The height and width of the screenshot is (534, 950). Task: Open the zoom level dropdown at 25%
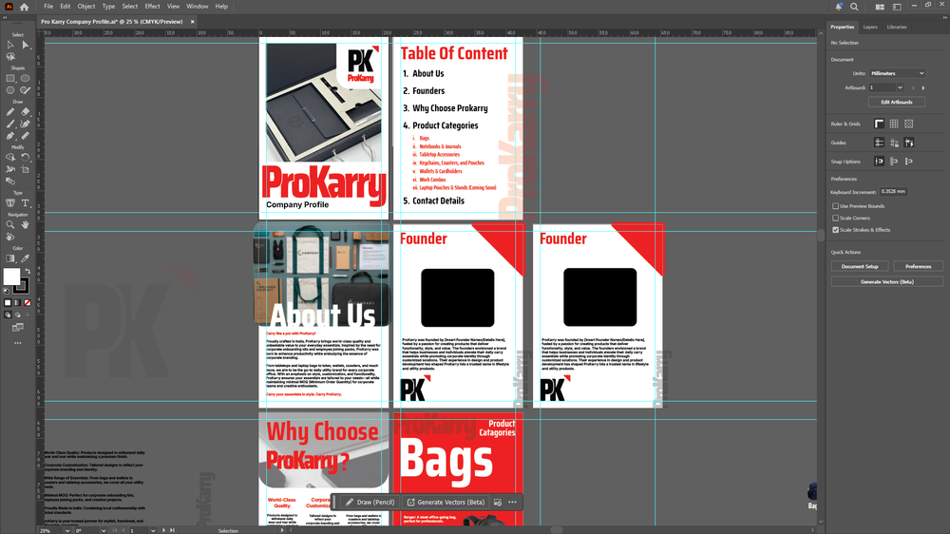(67, 530)
